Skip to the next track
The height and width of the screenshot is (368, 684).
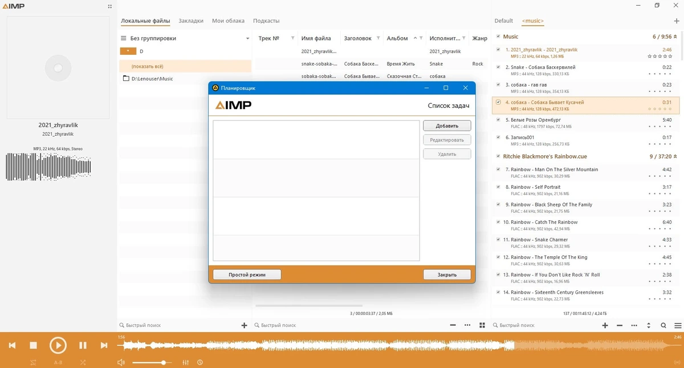pos(104,345)
